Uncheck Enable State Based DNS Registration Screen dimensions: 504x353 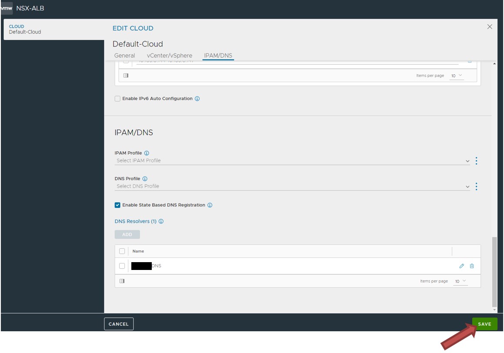point(118,205)
